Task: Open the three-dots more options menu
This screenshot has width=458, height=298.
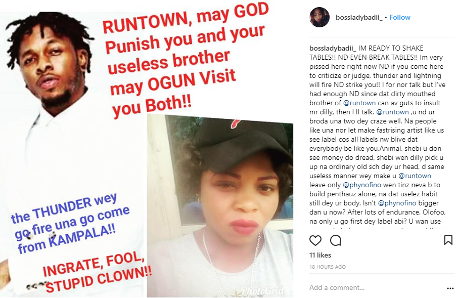Action: point(450,288)
